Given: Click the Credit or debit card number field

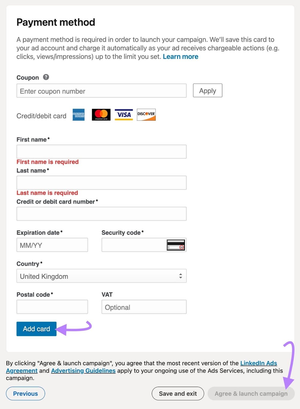Looking at the screenshot, I should click(x=101, y=213).
